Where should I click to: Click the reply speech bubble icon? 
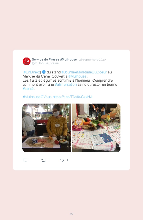point(25,160)
